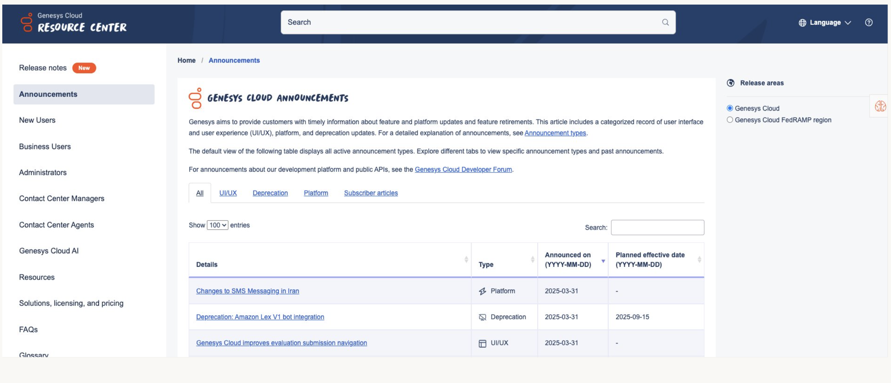The width and height of the screenshot is (891, 383).
Task: Sort the Planned effective date column
Action: click(699, 259)
